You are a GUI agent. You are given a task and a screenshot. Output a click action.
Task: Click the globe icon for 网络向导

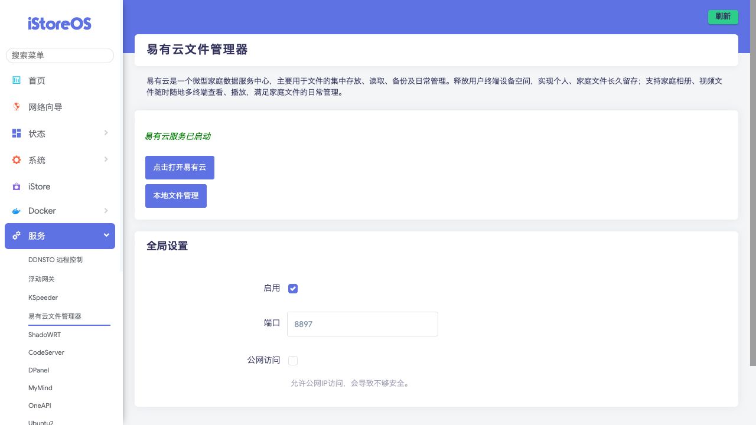pyautogui.click(x=17, y=107)
